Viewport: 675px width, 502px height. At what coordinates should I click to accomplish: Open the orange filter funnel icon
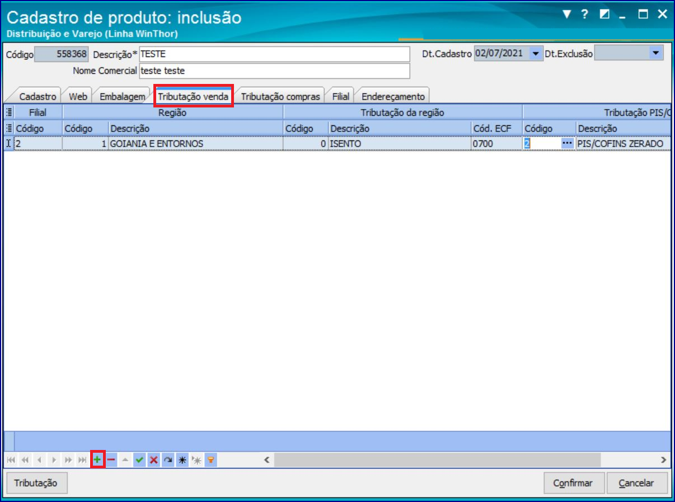[x=210, y=460]
